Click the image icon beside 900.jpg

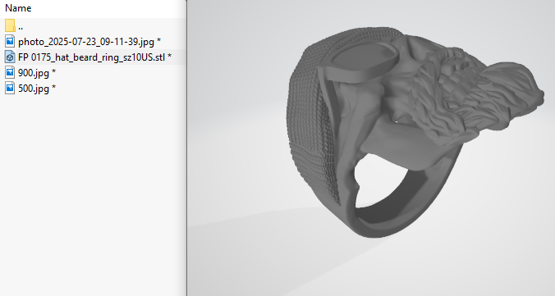(x=10, y=72)
